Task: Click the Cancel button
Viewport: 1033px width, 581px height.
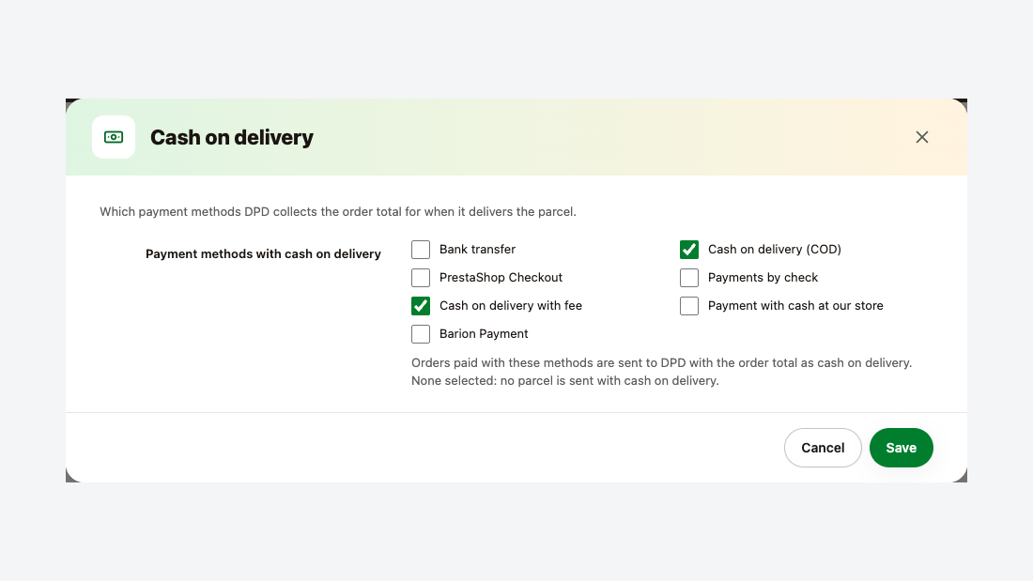Action: coord(823,448)
